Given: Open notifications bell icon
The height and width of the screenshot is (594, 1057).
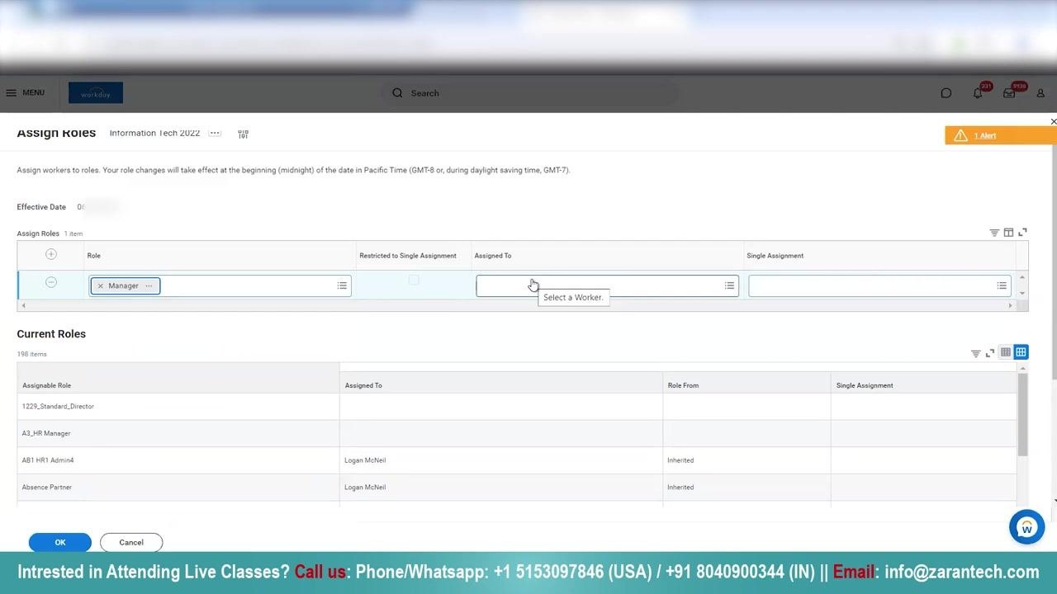Looking at the screenshot, I should [x=978, y=93].
